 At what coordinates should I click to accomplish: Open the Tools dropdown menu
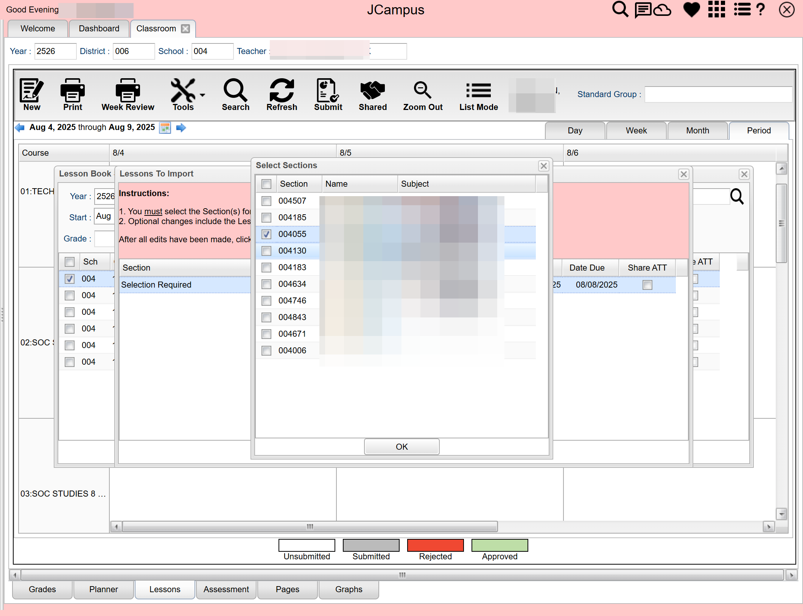187,94
